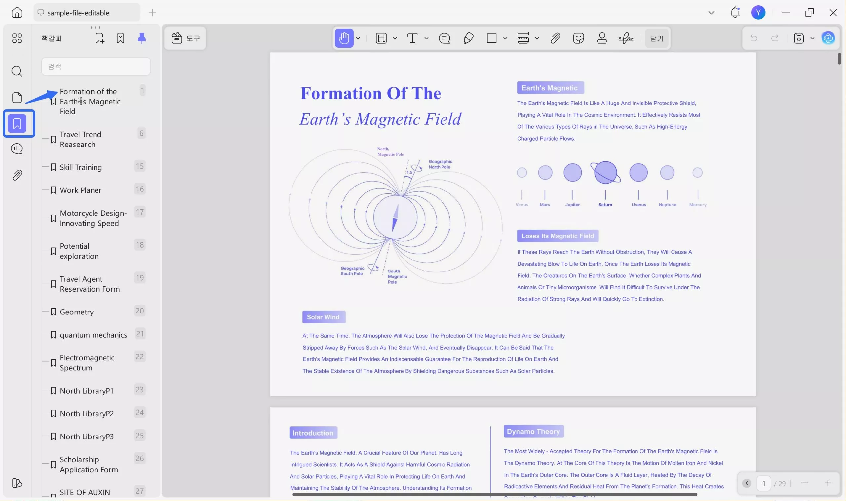This screenshot has width=846, height=501.
Task: Select the Text tool
Action: (x=412, y=38)
